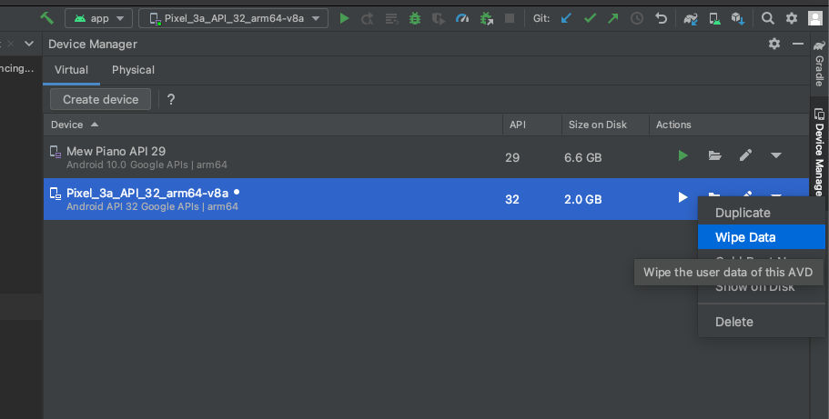Click the Build hammer icon
This screenshot has height=419, width=829.
[47, 18]
